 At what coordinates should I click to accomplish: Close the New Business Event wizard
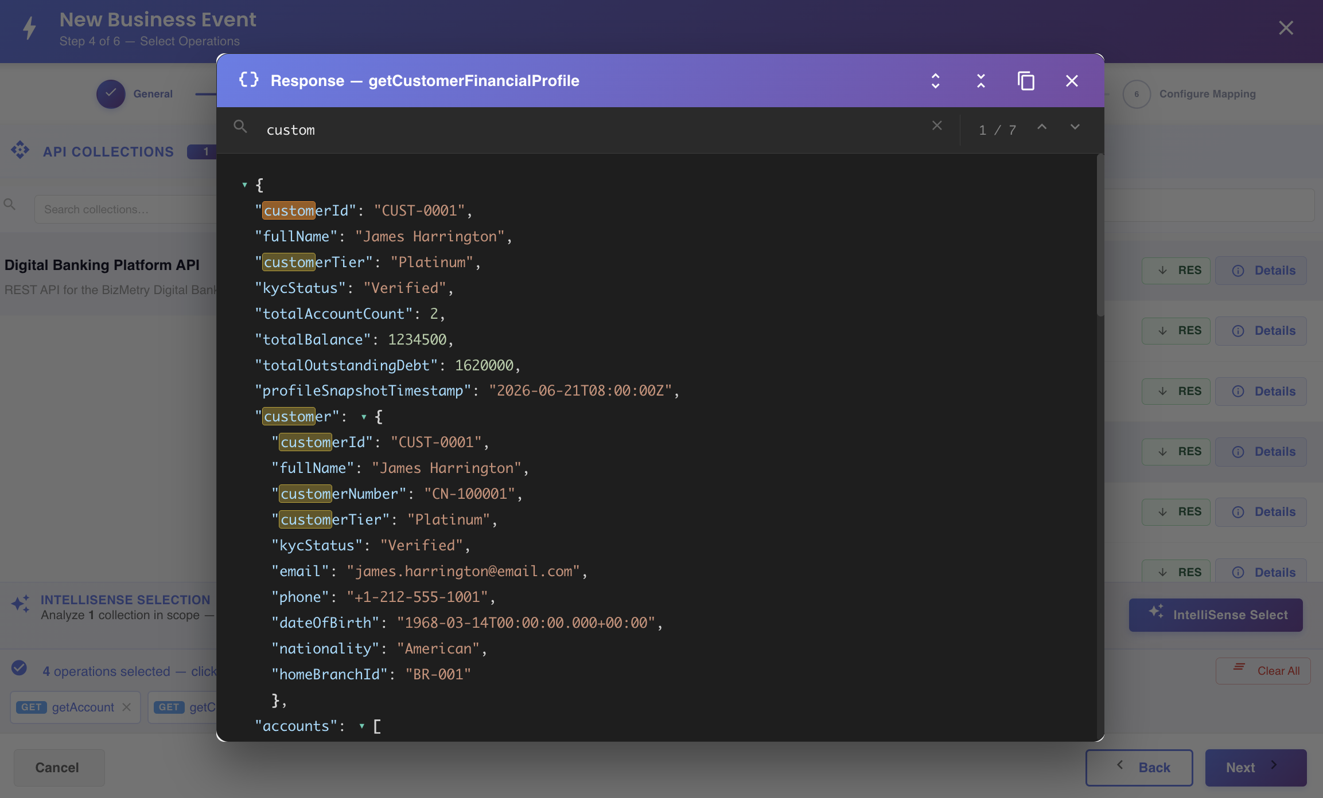pyautogui.click(x=1286, y=28)
